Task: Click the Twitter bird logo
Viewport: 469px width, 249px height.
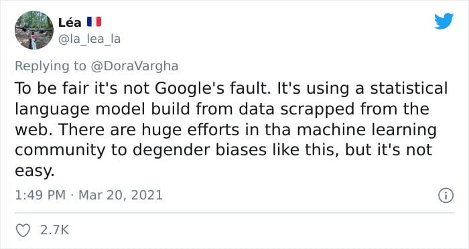Action: click(x=444, y=21)
